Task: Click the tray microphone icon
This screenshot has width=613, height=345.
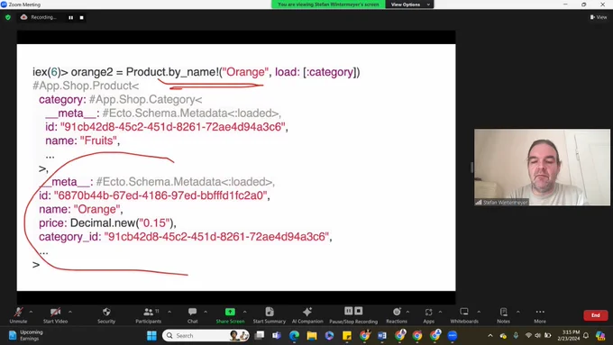Action: 516,336
